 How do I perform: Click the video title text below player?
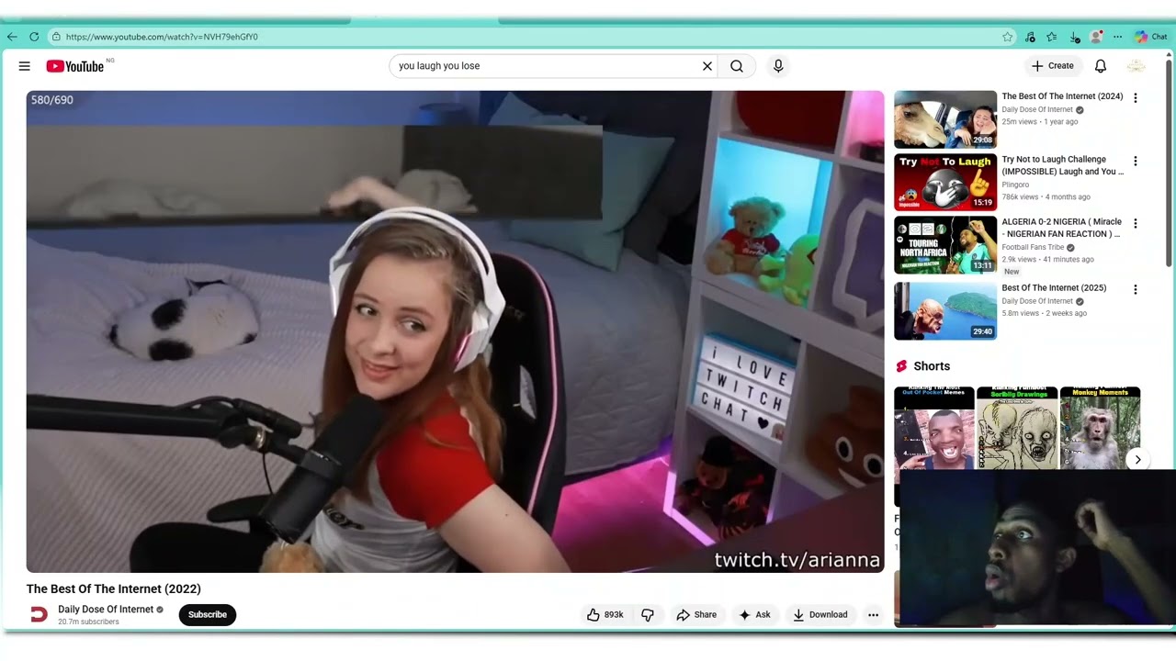click(x=114, y=589)
